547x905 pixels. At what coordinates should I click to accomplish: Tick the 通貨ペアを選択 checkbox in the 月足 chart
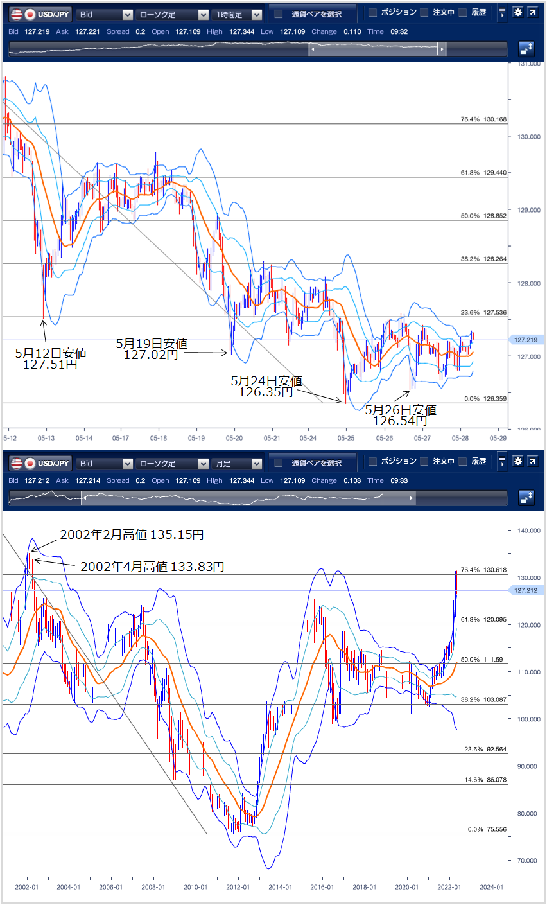[279, 462]
